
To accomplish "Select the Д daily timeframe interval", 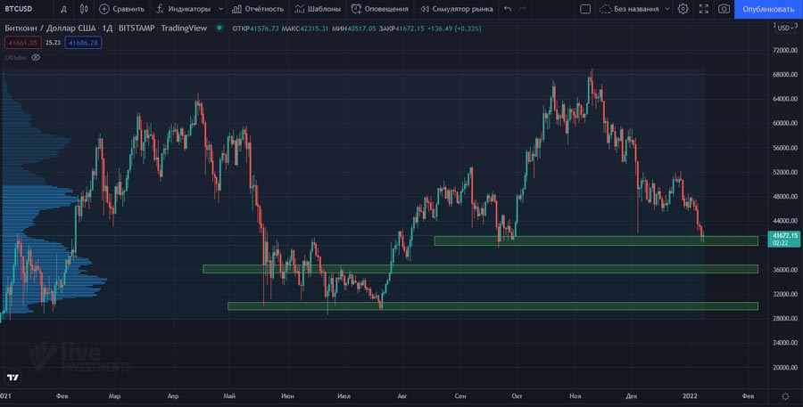I will tap(63, 9).
